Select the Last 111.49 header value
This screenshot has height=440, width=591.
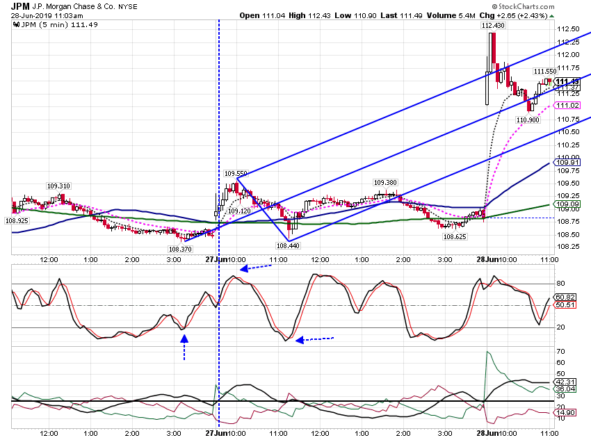[x=401, y=15]
